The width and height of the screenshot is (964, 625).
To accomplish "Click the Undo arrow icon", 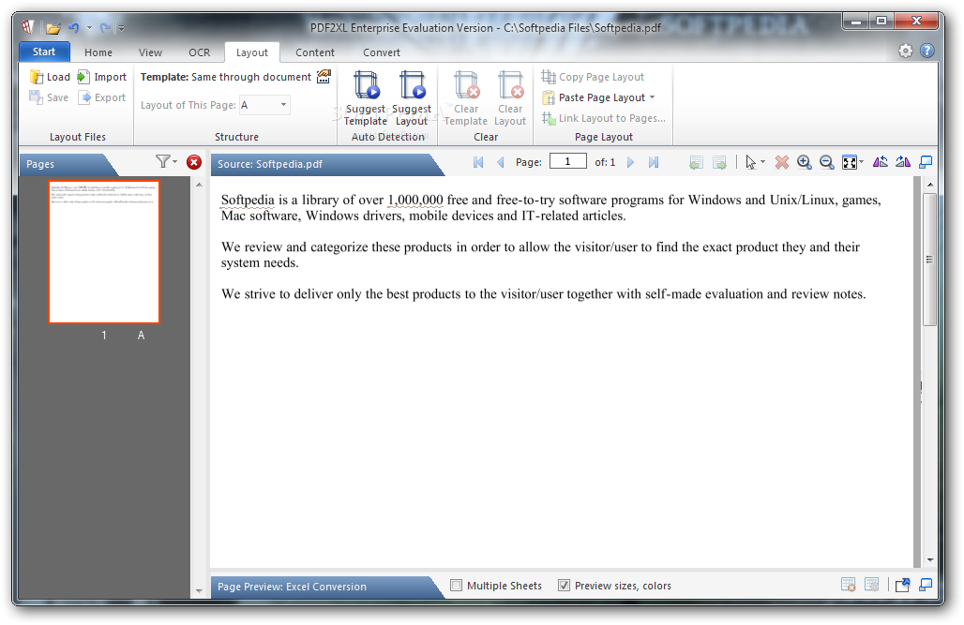I will point(74,28).
